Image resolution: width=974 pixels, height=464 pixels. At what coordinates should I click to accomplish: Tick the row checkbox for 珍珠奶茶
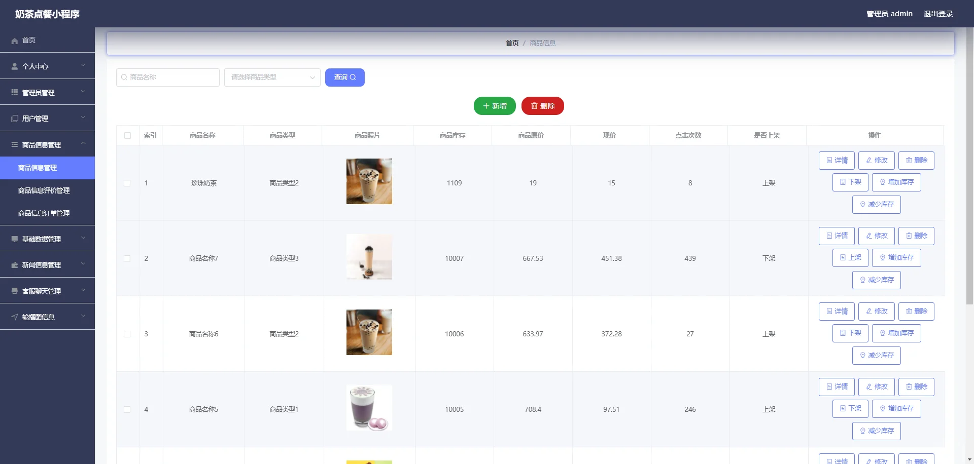coord(127,183)
